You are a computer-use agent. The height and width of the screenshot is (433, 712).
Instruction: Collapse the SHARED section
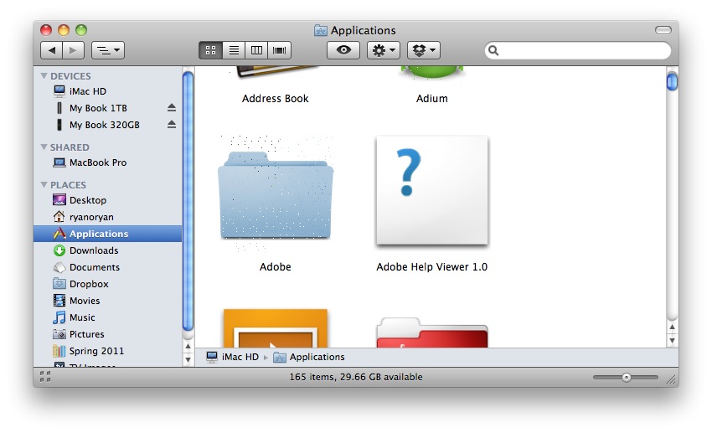[44, 147]
